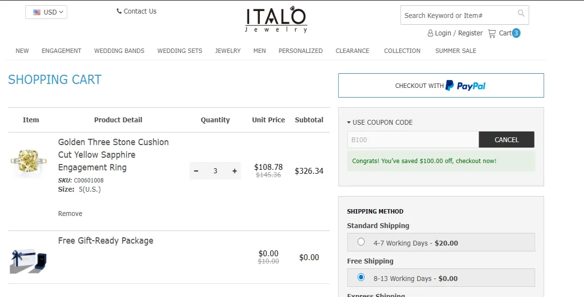Open the CLEARANCE menu
584x297 pixels.
tap(352, 50)
